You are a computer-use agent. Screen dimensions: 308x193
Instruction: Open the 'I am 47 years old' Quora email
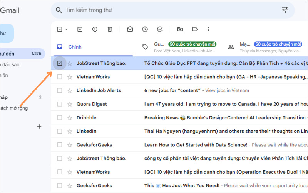[x=226, y=104]
